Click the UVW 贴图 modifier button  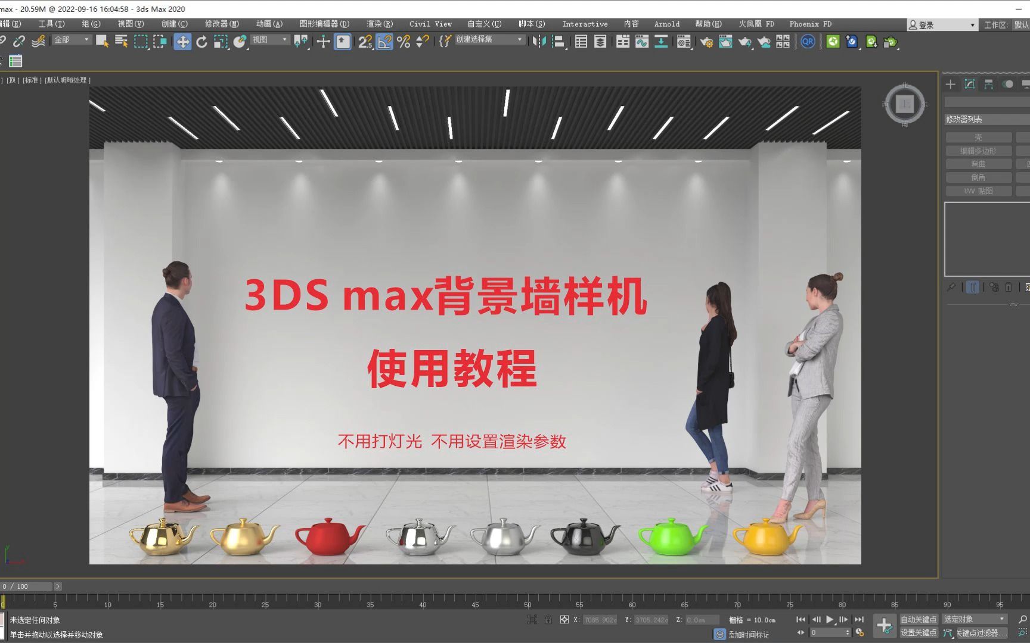click(978, 191)
